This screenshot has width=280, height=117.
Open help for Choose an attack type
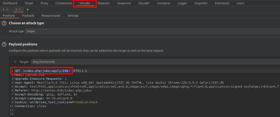point(4,23)
